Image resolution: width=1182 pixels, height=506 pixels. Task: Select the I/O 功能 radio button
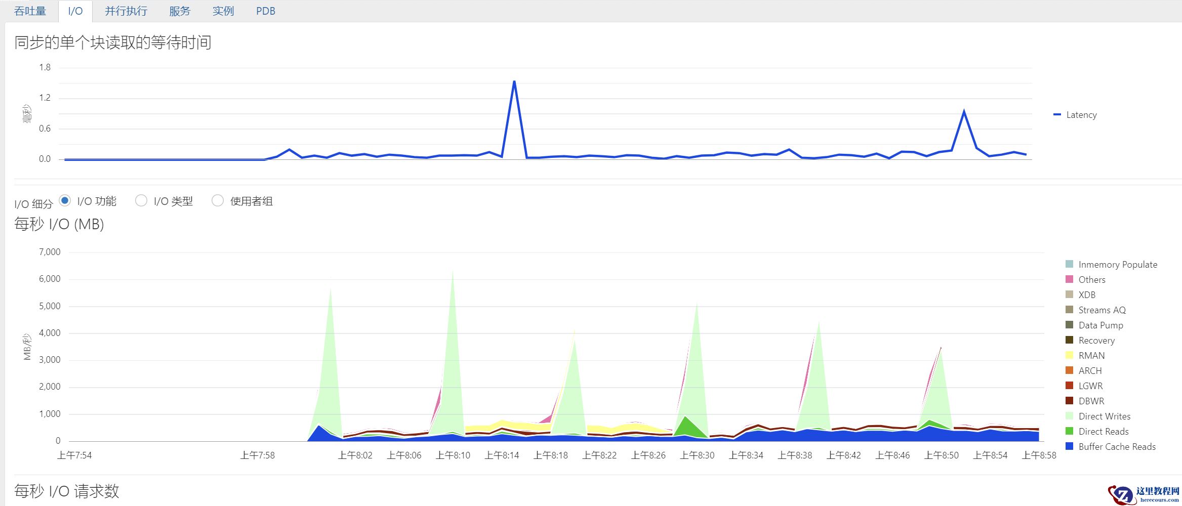65,201
